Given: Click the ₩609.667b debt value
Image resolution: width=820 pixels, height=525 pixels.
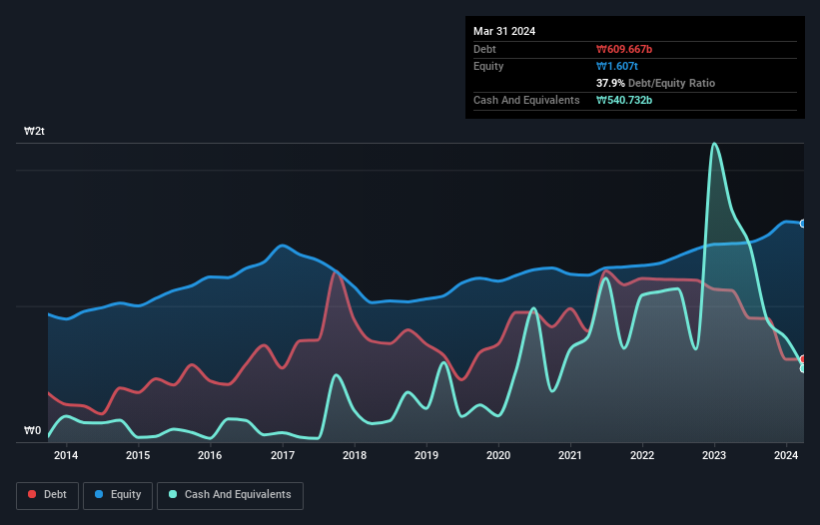Looking at the screenshot, I should coord(624,49).
